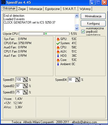Click the 'Aux0 Fan: 0 RPM' reading
The width and height of the screenshot is (108, 125).
click(15, 47)
